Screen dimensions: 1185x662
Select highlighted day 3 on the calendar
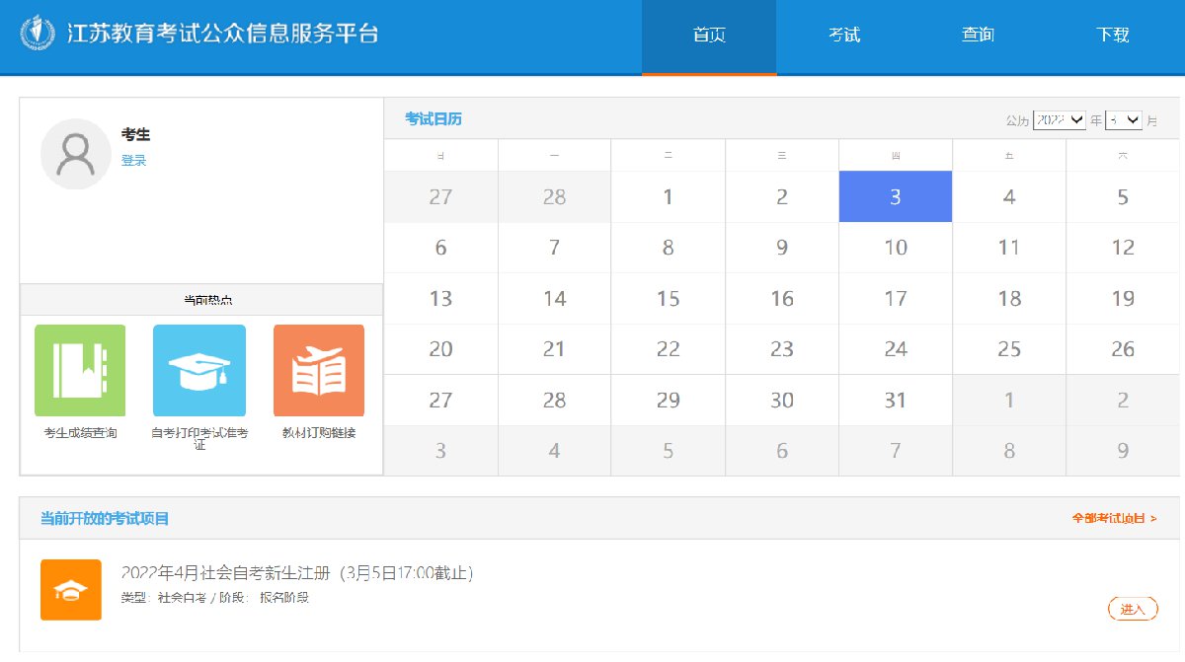point(896,197)
